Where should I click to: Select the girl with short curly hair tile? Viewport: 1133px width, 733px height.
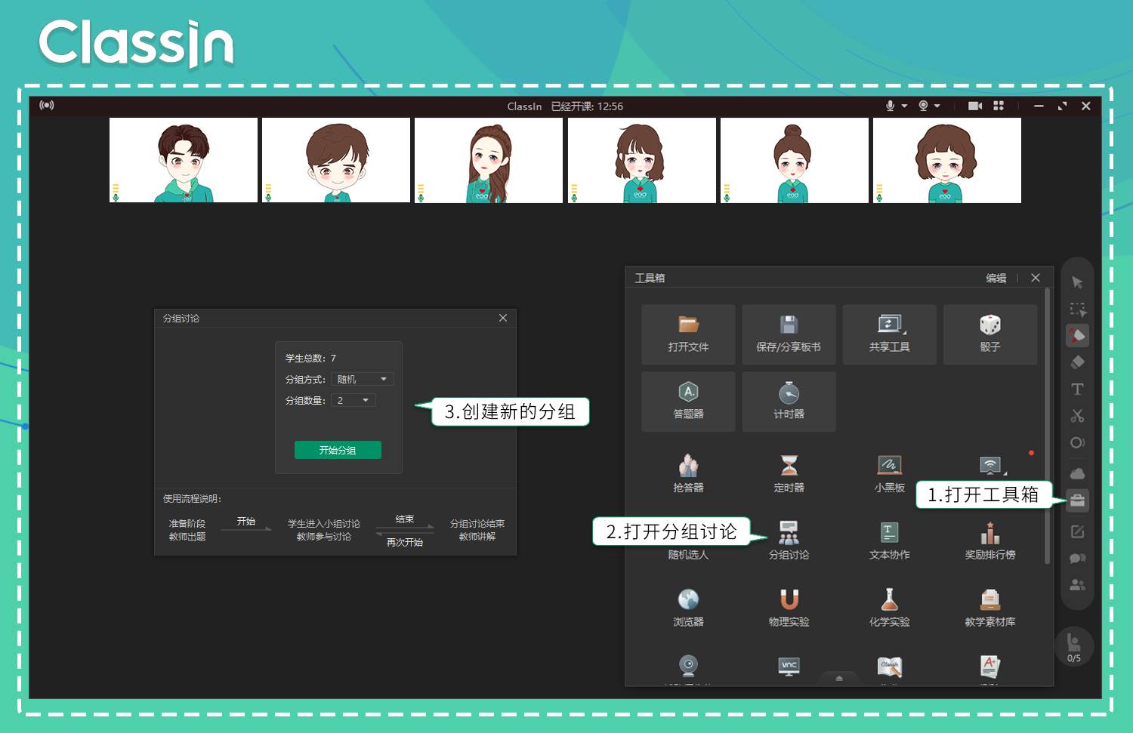click(946, 160)
